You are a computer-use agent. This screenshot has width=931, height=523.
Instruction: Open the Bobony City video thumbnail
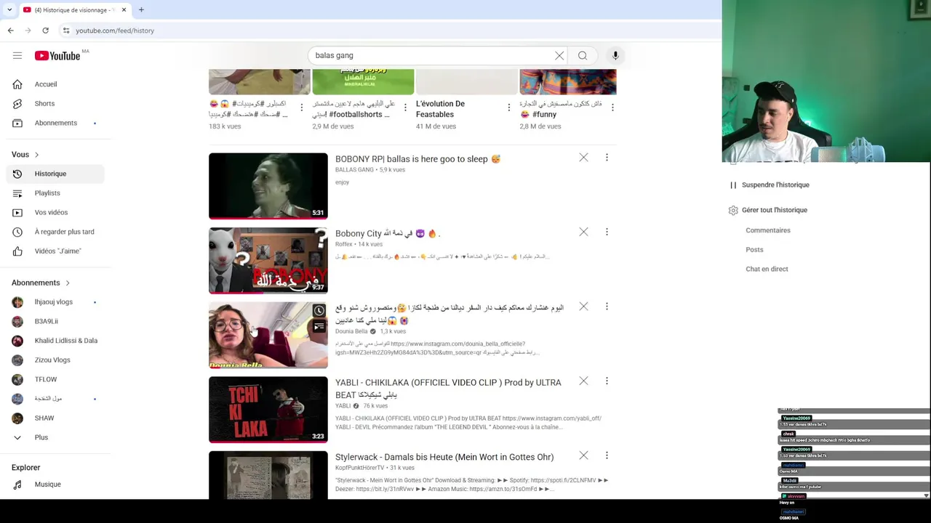(268, 260)
